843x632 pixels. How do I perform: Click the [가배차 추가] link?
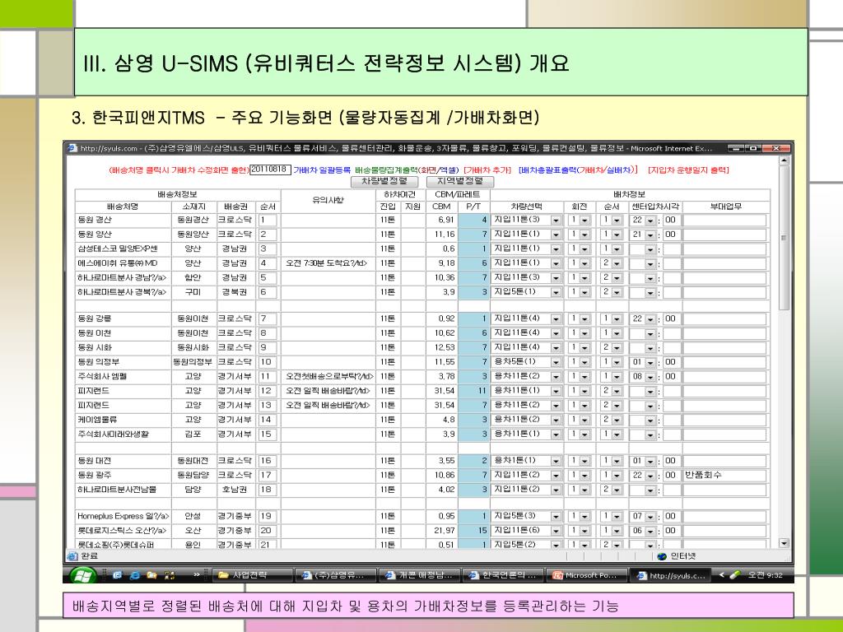(487, 170)
